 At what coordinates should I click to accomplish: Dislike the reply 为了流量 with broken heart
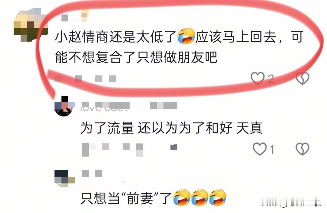tap(302, 149)
